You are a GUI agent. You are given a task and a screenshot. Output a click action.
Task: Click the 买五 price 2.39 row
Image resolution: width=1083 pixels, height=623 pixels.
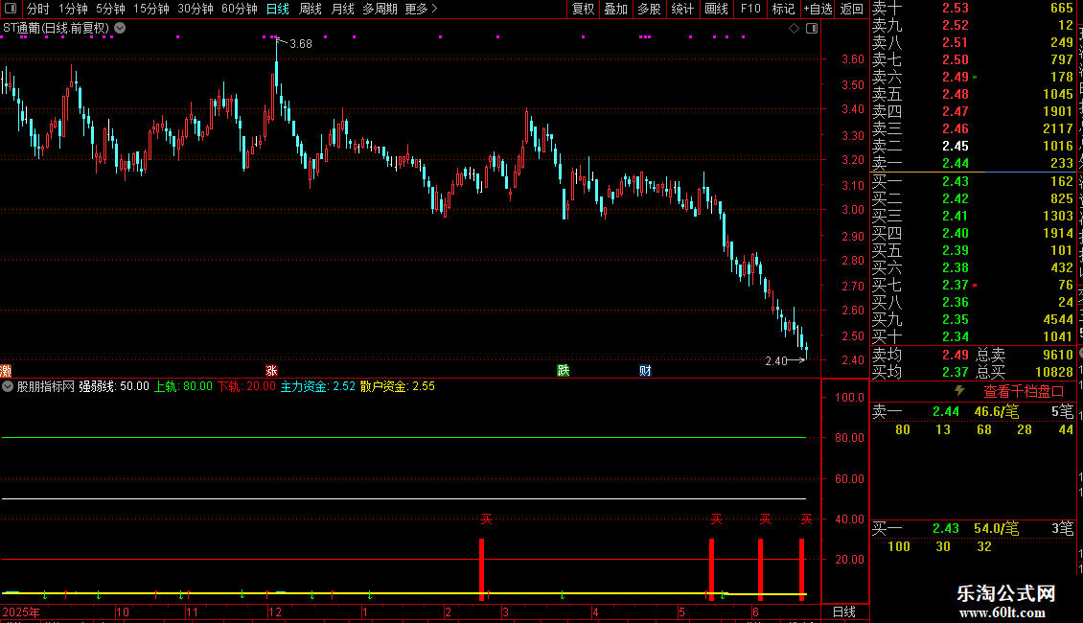(973, 250)
